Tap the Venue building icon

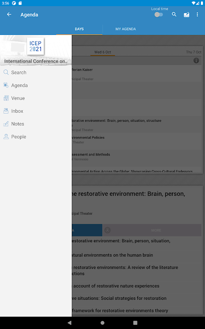tap(6, 98)
